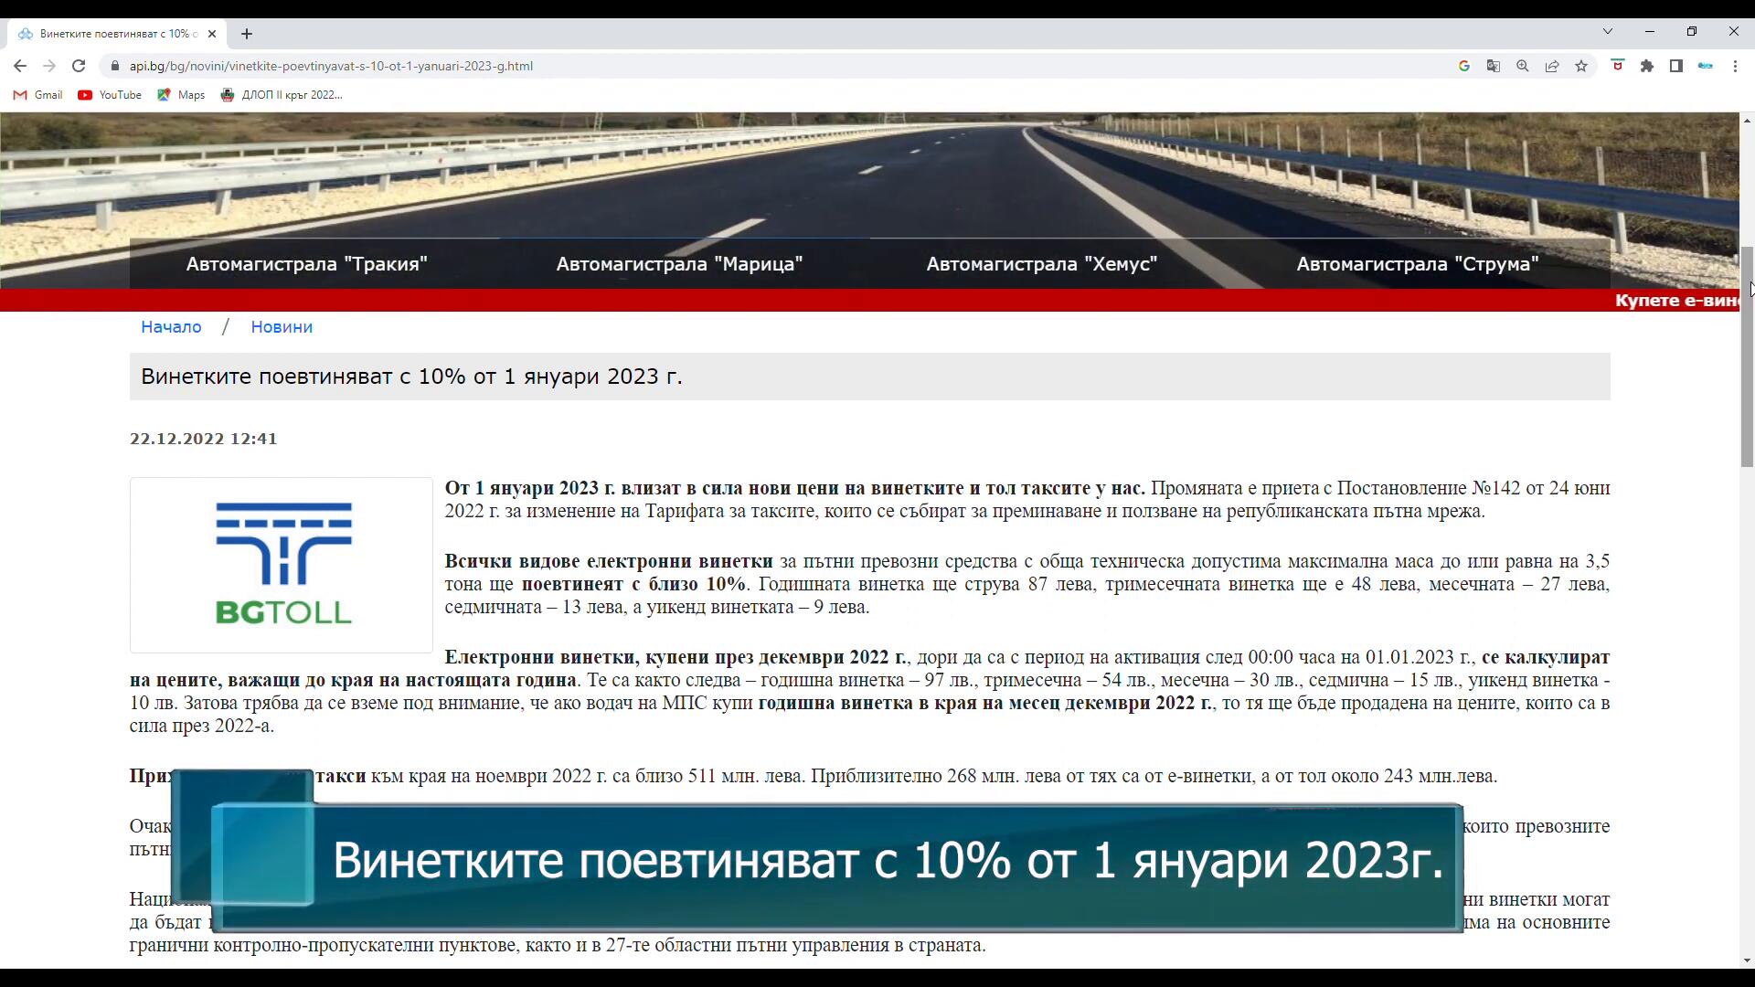Reload the page
The width and height of the screenshot is (1755, 987).
click(79, 66)
